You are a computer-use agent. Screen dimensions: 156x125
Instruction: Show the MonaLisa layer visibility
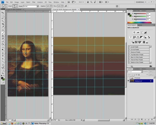click(x=128, y=78)
